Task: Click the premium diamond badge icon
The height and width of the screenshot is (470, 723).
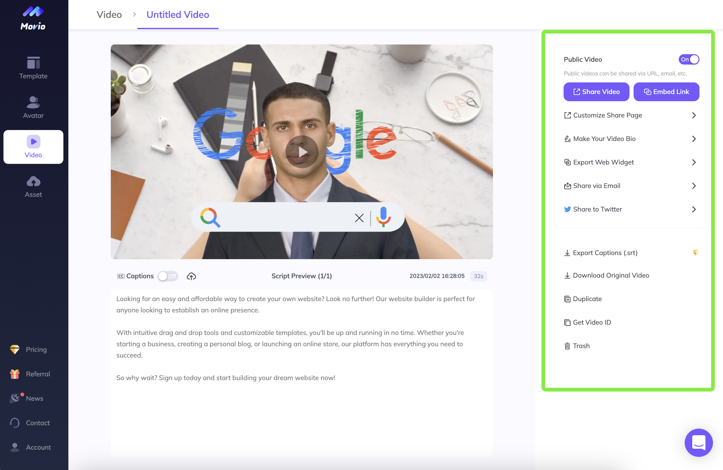Action: [x=695, y=253]
